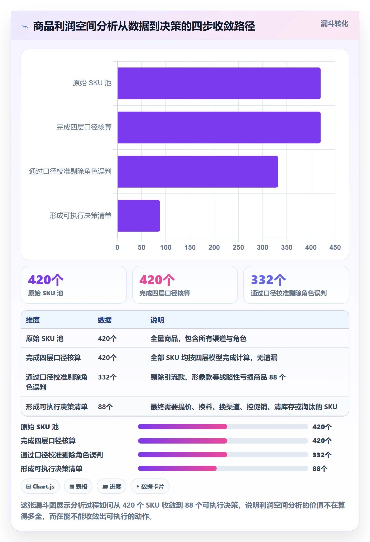Viewport: 370px width, 542px height.
Task: Select the title 商品利润空间分析从数据到决策的四步收敛路径
Action: (x=144, y=26)
